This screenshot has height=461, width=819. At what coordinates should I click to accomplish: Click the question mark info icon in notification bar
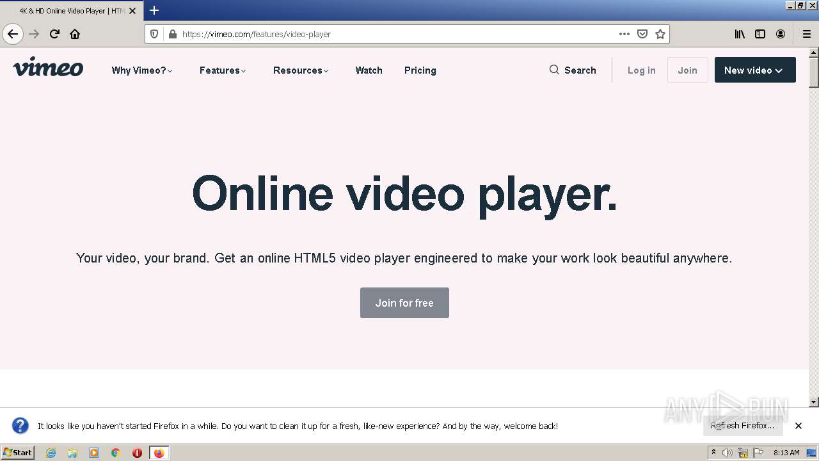20,426
